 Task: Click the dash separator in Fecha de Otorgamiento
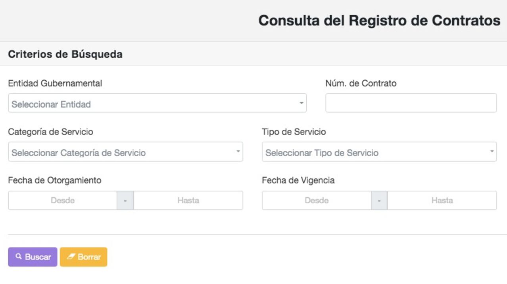pos(125,201)
